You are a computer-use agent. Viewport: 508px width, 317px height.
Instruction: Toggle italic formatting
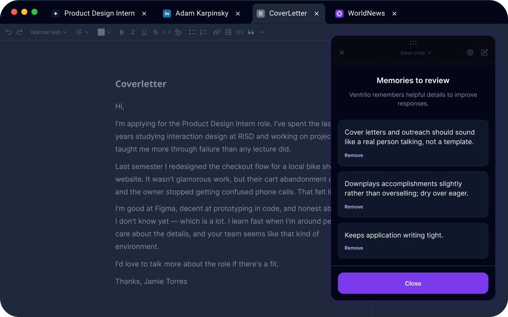point(133,32)
